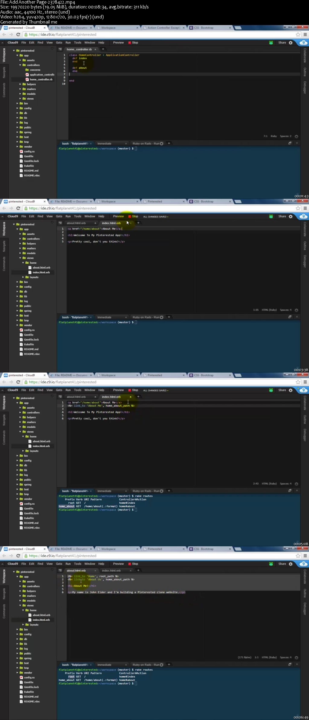309x720 pixels.
Task: Toggle Commands side panel in the 00:03:38 frame
Action: pos(4,264)
